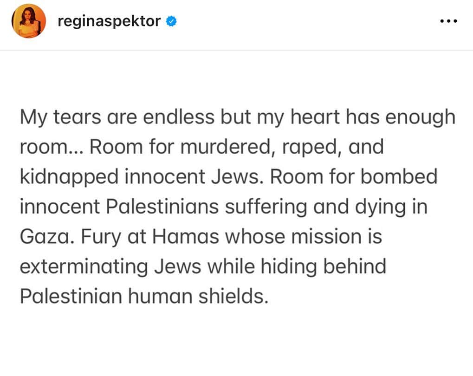
Task: Open the reginaspektor profile picture
Action: click(x=29, y=21)
